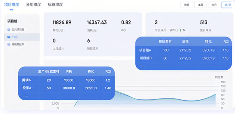Click the 1.46 ROI cell

tap(108, 88)
